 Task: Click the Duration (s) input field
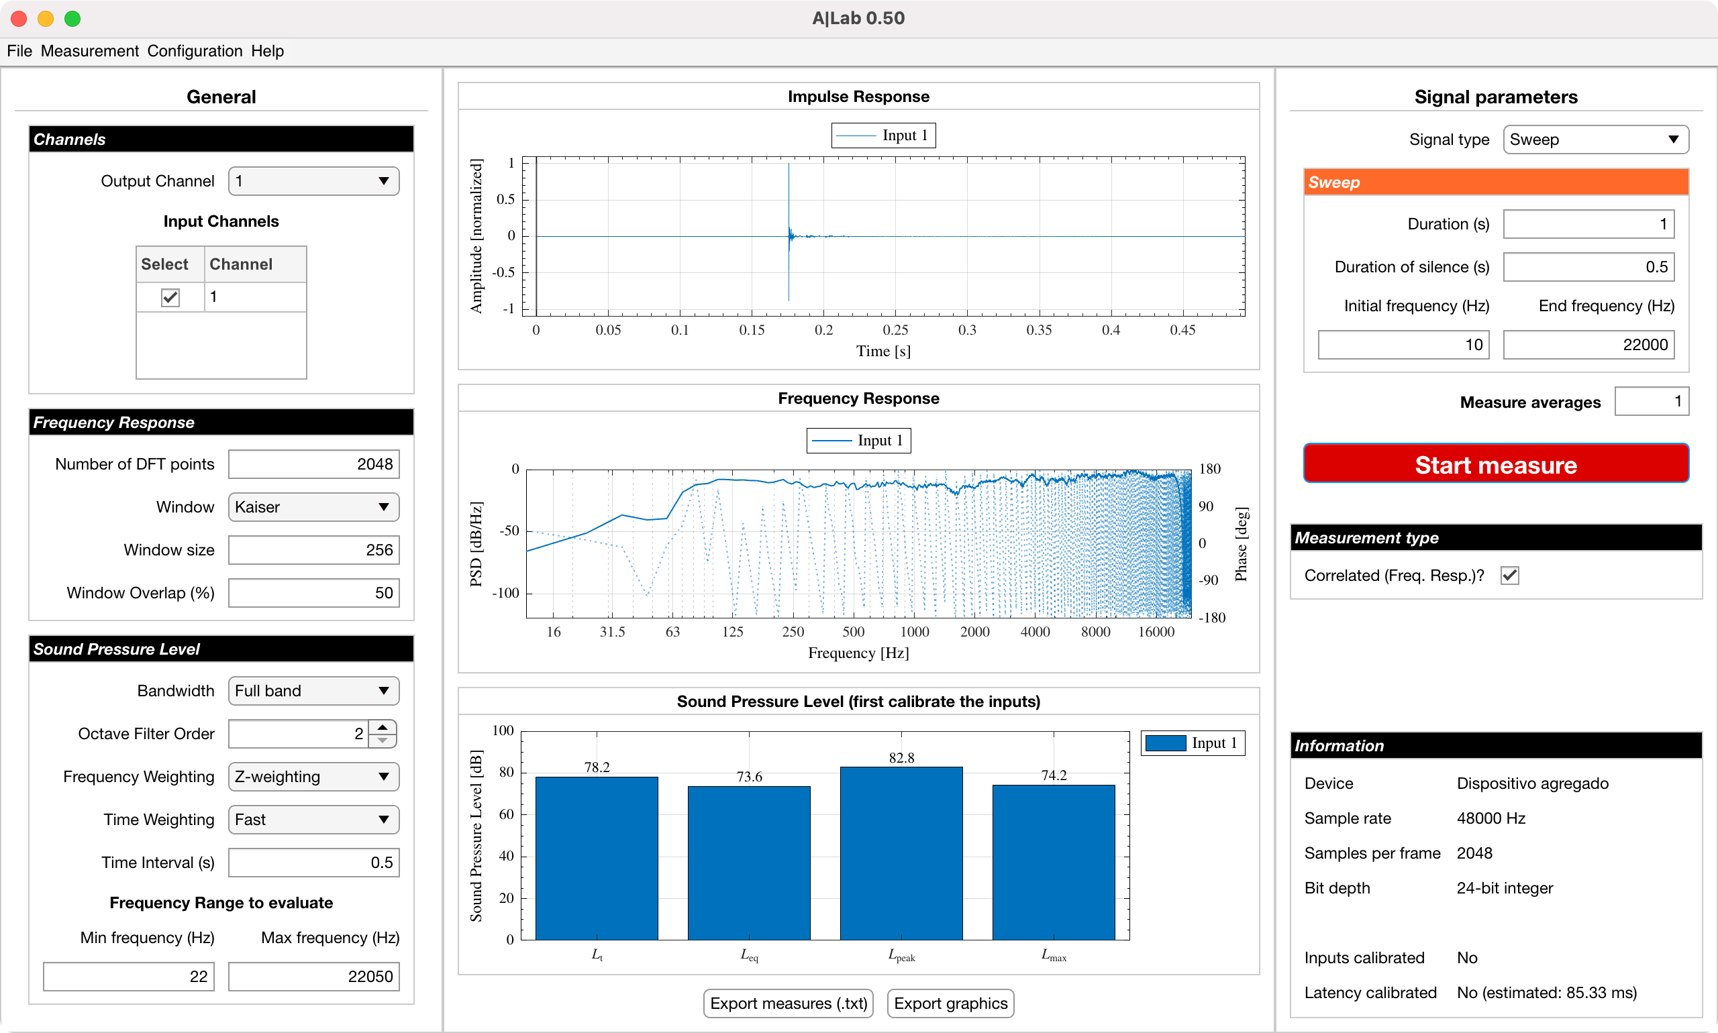click(1589, 222)
